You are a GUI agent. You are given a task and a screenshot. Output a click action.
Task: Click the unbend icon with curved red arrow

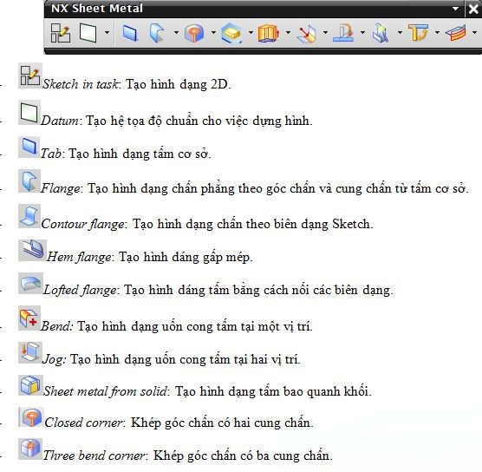[343, 32]
